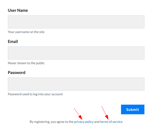Click the field above the password hint text
The image size is (153, 132).
point(76,84)
